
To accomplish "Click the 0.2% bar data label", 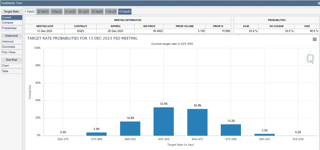I will [298, 132].
